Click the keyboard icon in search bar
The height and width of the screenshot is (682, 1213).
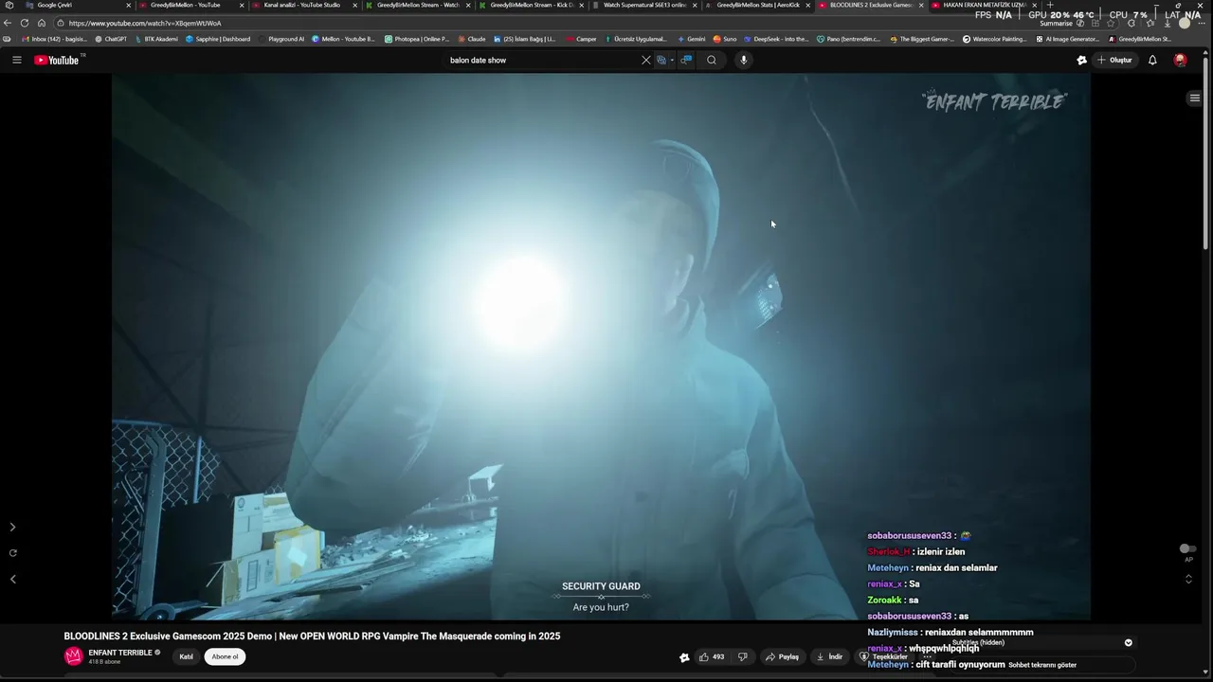661,60
